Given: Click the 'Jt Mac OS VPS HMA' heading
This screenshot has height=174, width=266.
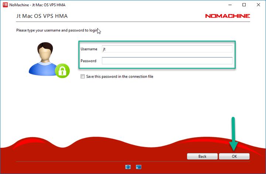Looking at the screenshot, I should (x=42, y=16).
